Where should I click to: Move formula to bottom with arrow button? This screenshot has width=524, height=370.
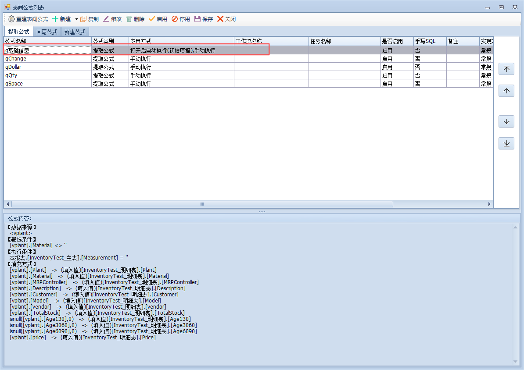coord(506,144)
